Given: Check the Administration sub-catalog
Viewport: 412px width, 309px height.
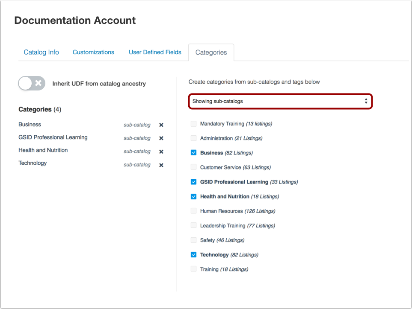Looking at the screenshot, I should [193, 137].
